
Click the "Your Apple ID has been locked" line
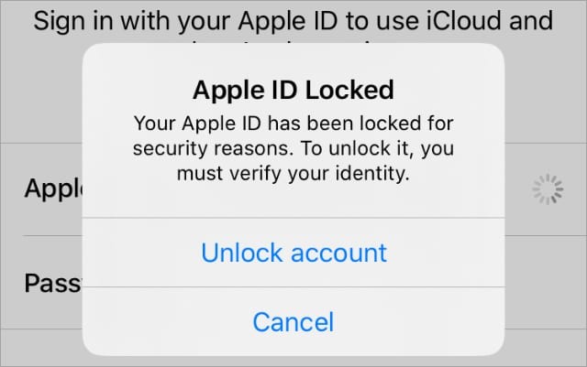pyautogui.click(x=293, y=122)
